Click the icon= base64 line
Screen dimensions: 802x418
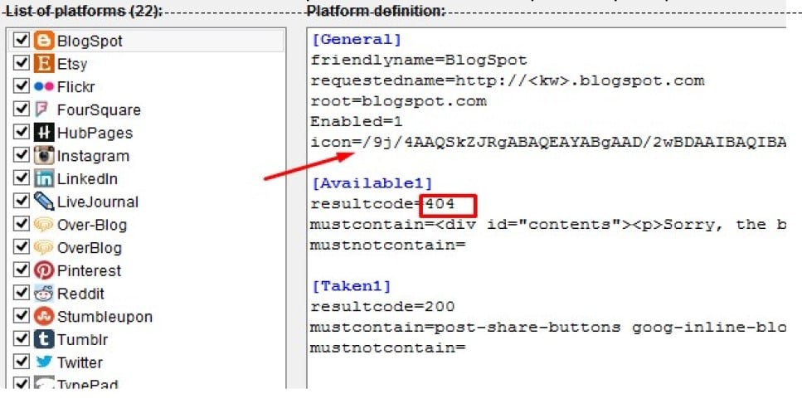[547, 142]
